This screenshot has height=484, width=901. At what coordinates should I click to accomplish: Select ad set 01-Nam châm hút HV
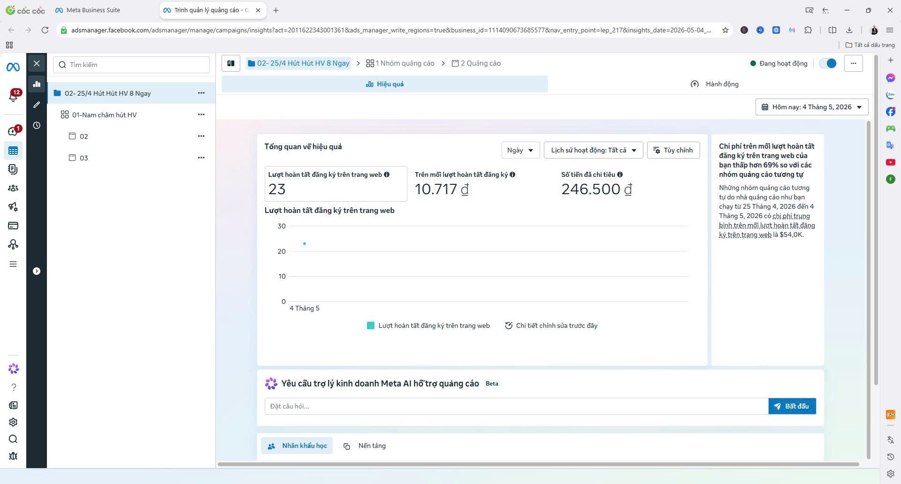click(x=104, y=115)
